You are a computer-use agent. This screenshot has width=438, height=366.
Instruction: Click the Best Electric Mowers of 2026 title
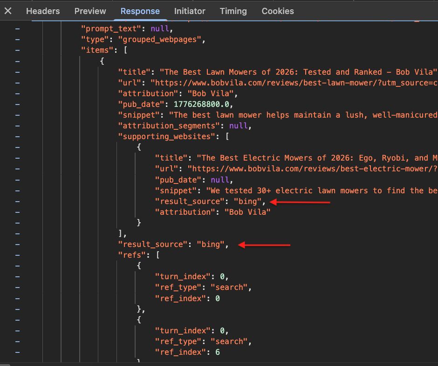pos(317,158)
